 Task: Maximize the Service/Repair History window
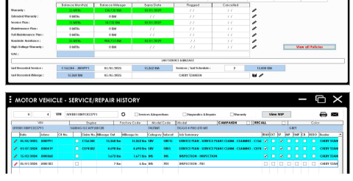[321, 99]
